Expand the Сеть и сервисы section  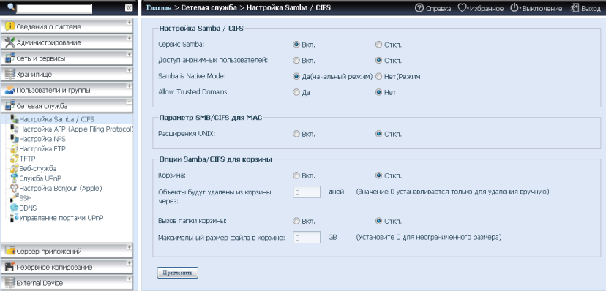coord(129,54)
